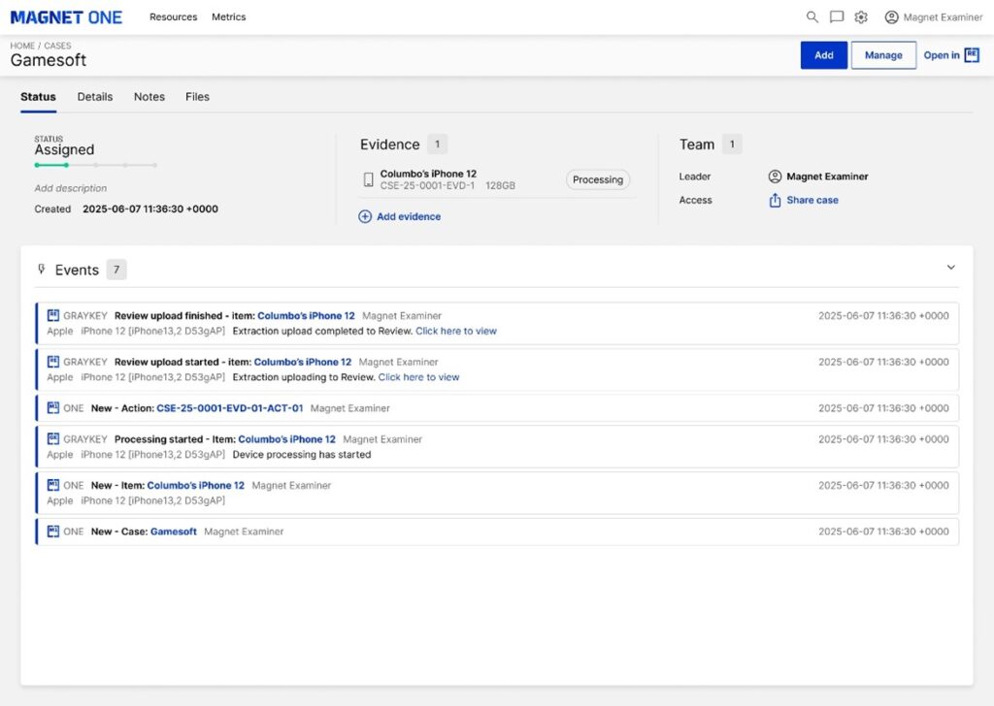Expand the Open in app selector
The image size is (994, 706).
click(951, 55)
